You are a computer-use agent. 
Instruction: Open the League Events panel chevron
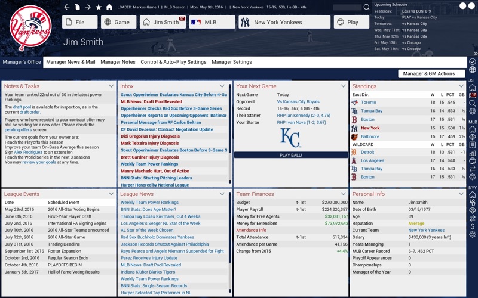click(x=111, y=194)
